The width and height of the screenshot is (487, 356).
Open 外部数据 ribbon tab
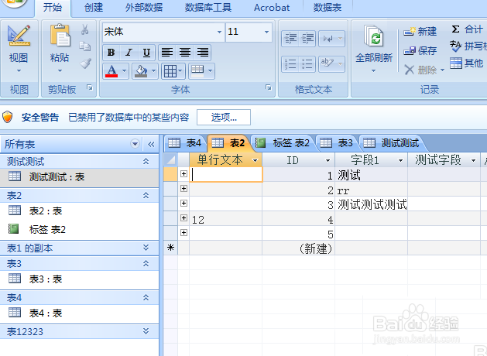(x=144, y=8)
